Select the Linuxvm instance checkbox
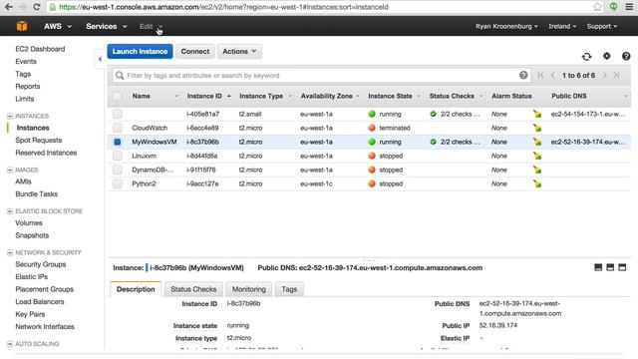The height and width of the screenshot is (359, 638). click(x=118, y=156)
